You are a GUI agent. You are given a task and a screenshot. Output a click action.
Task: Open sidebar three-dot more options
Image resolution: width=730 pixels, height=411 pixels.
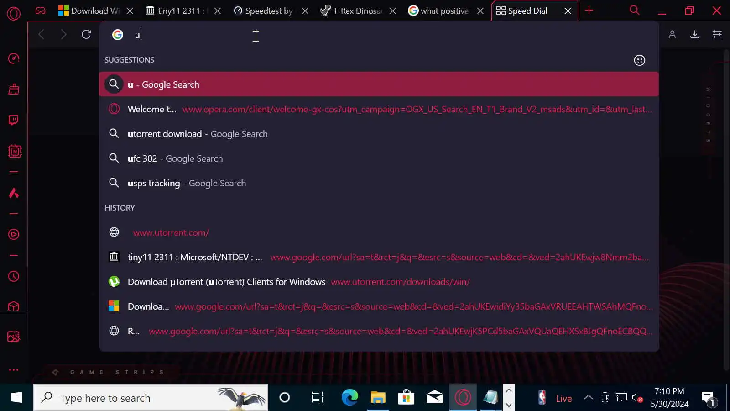[x=14, y=370]
